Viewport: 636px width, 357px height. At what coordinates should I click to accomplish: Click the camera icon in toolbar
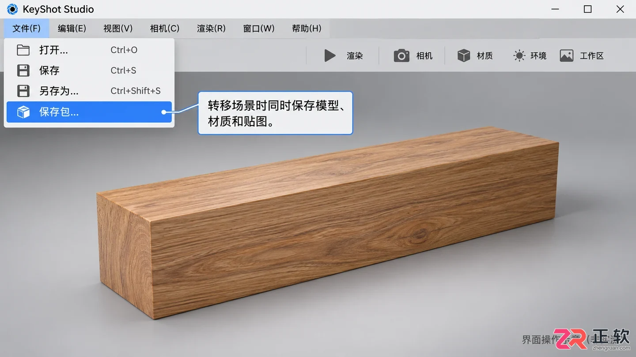[401, 56]
